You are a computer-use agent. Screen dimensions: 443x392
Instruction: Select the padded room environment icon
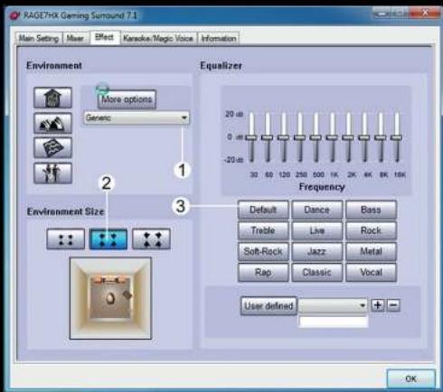tap(52, 148)
